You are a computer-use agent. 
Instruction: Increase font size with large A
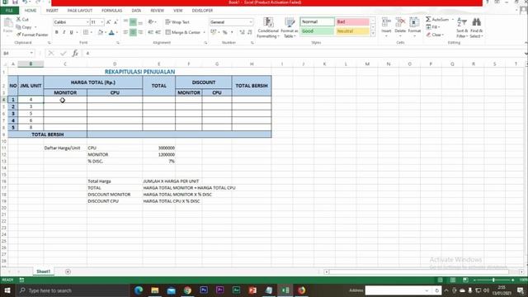coord(108,22)
